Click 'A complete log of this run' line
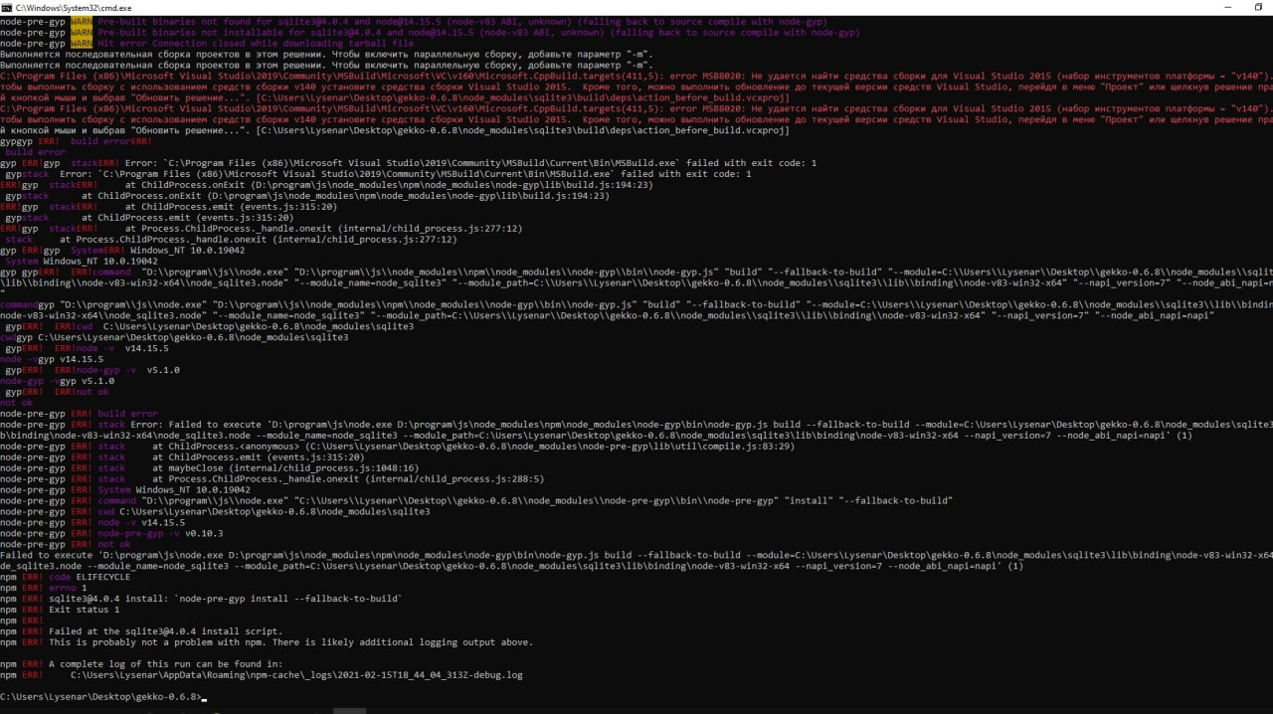This screenshot has width=1273, height=714. [141, 664]
